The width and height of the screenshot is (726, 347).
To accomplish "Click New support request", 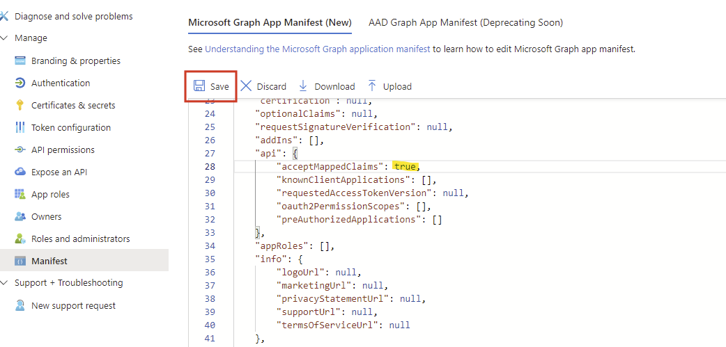I will point(73,305).
